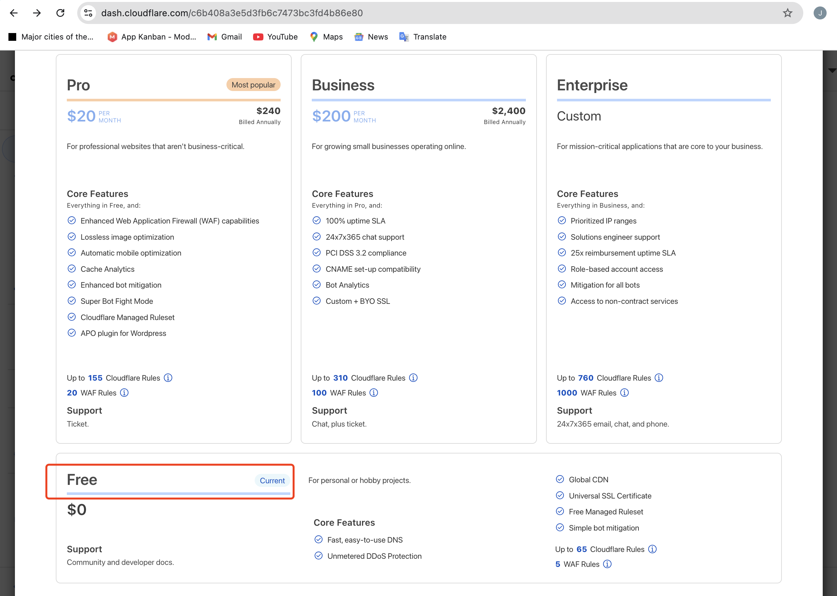Screen dimensions: 837x596
Task: Click info icon beside 5 WAF Rules
Action: [607, 564]
